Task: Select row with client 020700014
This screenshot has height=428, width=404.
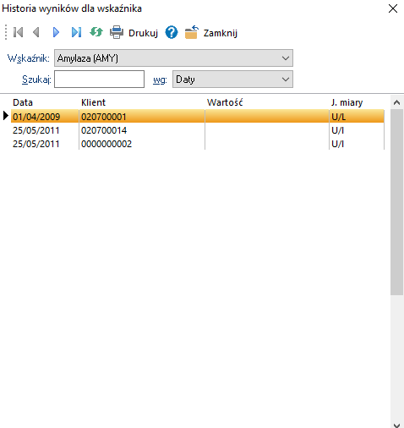Action: (x=198, y=130)
